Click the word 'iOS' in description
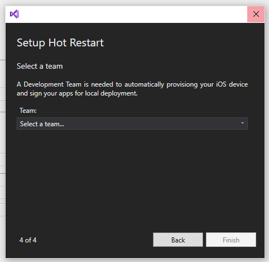269x262 pixels. click(221, 84)
